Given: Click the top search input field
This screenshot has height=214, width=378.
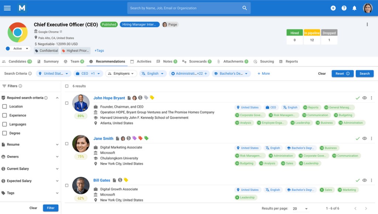Looking at the screenshot, I should coord(185,8).
